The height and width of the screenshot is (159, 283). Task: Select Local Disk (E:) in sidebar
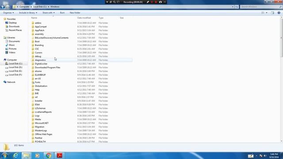[15, 71]
